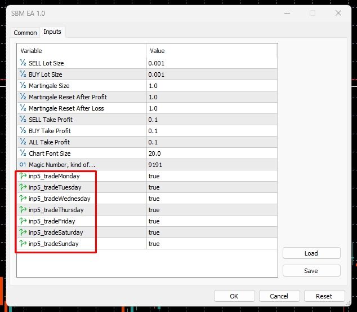The image size is (357, 312).
Task: Close the SBM EA 1.0 dialog
Action: (338, 13)
